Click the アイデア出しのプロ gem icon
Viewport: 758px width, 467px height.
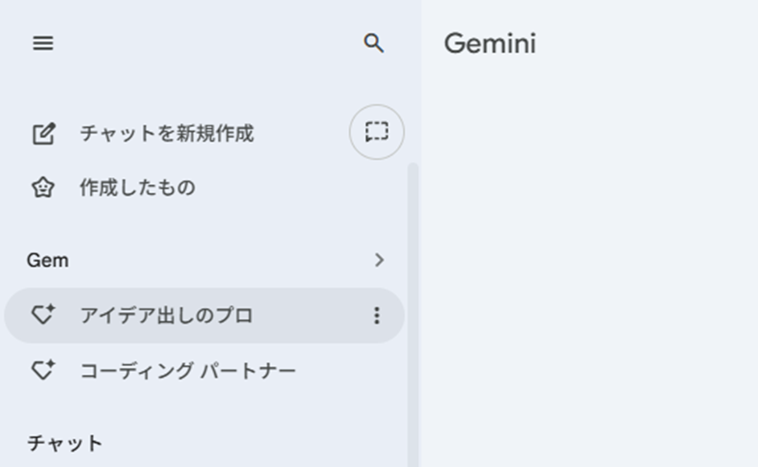[43, 316]
